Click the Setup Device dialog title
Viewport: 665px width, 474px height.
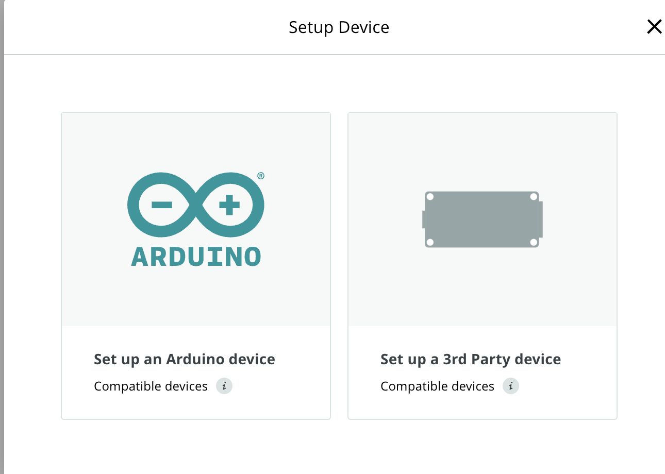[x=339, y=27]
